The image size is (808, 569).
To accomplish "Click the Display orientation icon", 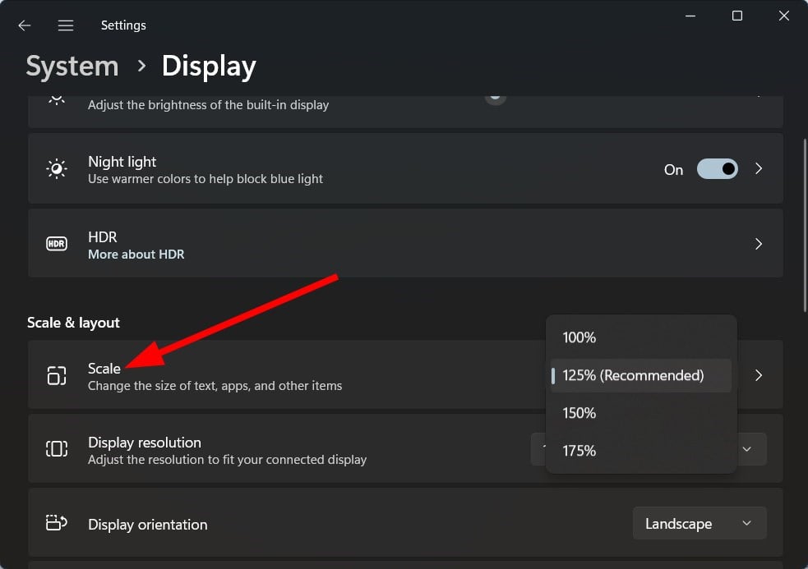I will click(x=56, y=523).
